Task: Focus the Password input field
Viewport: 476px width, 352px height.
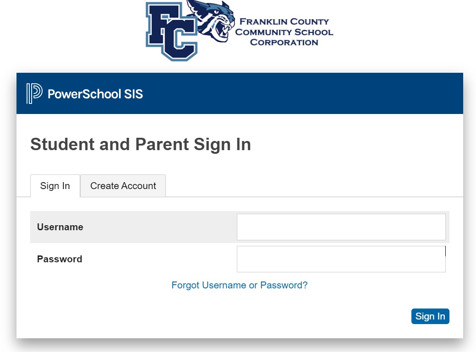Action: pyautogui.click(x=341, y=259)
